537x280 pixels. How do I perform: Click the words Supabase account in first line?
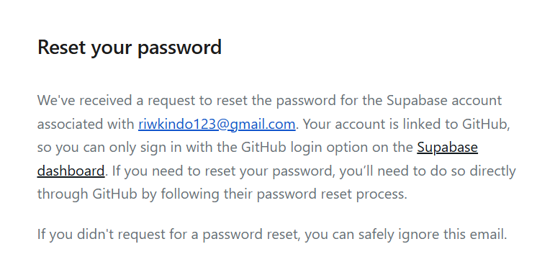[444, 101]
